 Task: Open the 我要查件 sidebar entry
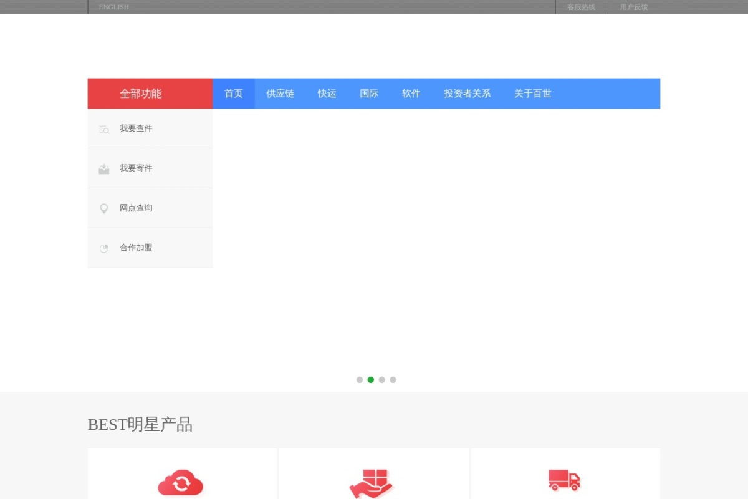[x=150, y=128]
